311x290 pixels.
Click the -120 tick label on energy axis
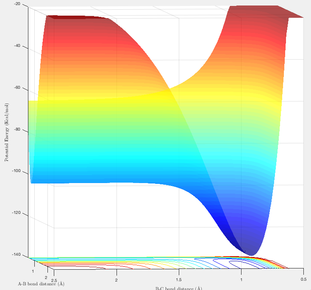pyautogui.click(x=16, y=212)
